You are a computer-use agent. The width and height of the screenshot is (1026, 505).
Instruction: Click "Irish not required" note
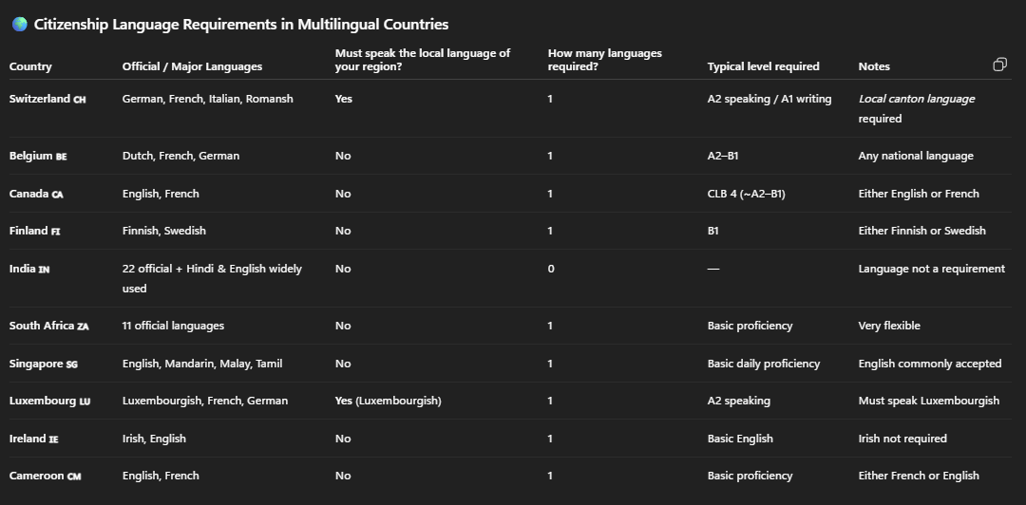pos(902,439)
